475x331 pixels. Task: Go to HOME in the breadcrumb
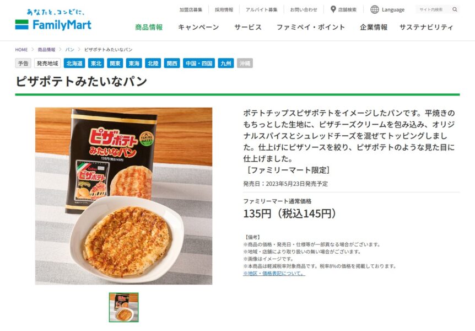click(21, 50)
